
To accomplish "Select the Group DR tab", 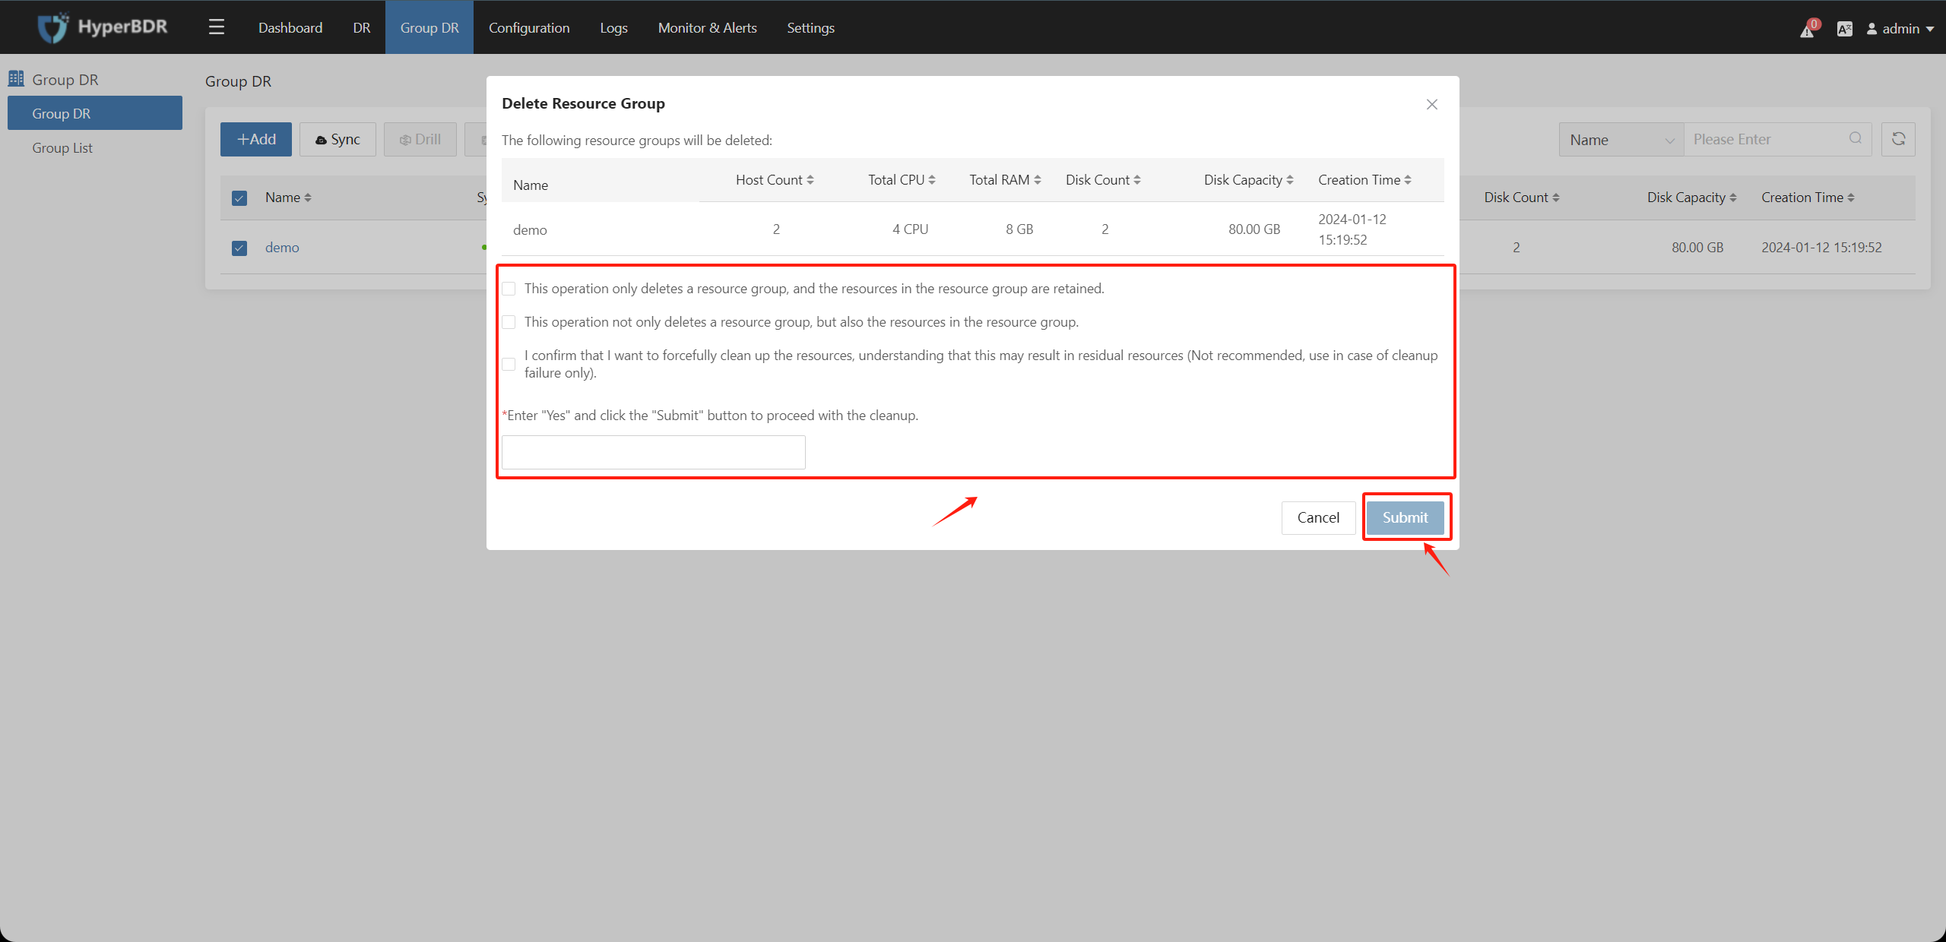I will 428,27.
